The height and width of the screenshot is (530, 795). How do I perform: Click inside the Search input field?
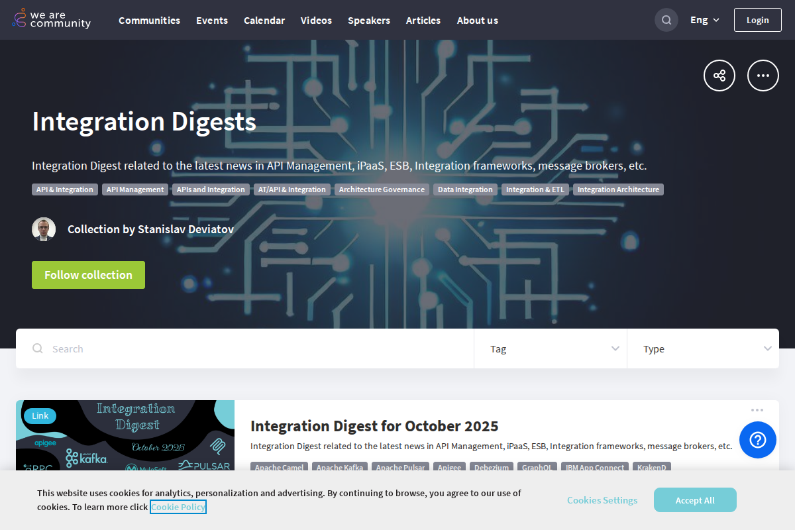(199, 348)
